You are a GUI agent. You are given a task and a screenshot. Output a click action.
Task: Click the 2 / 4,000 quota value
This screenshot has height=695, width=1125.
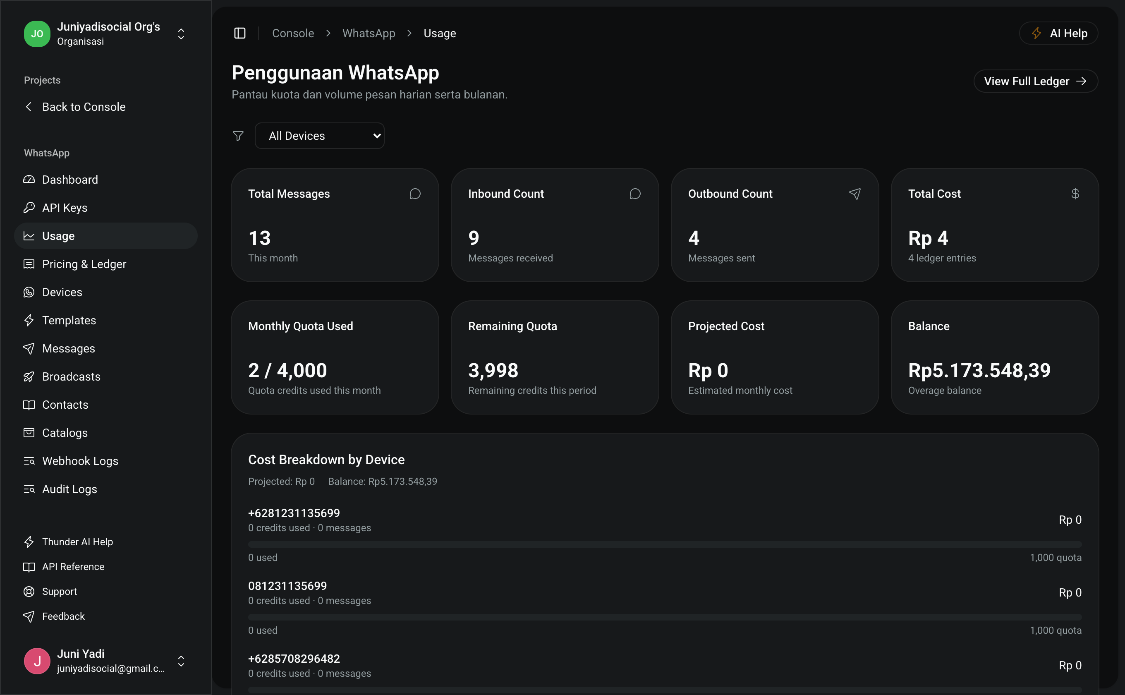pyautogui.click(x=288, y=371)
